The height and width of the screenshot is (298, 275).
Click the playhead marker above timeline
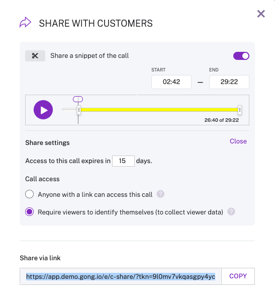pyautogui.click(x=78, y=99)
